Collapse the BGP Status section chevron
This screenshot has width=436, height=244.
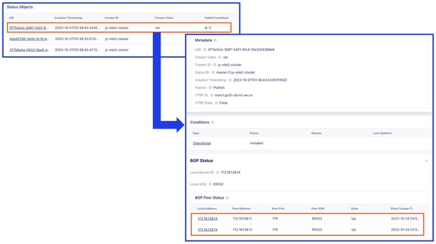point(426,161)
